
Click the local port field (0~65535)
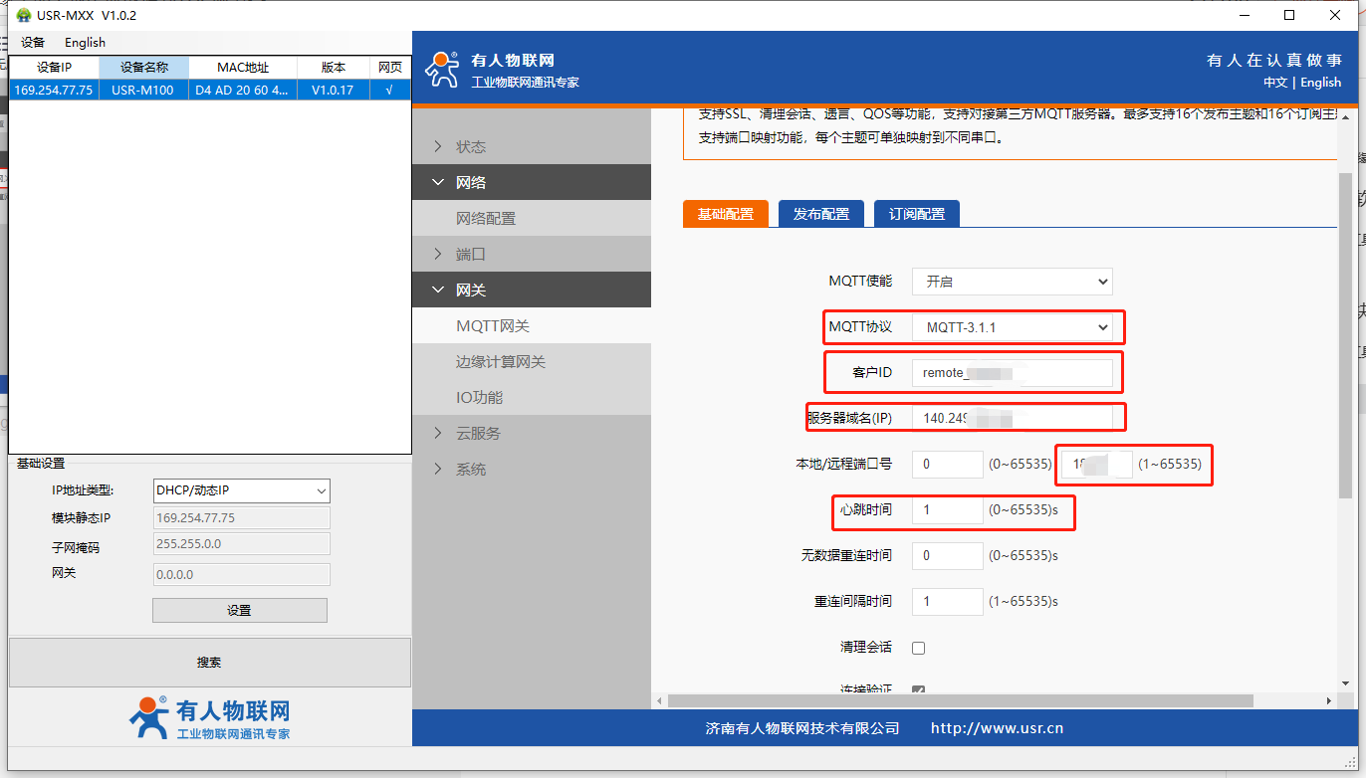coord(948,464)
